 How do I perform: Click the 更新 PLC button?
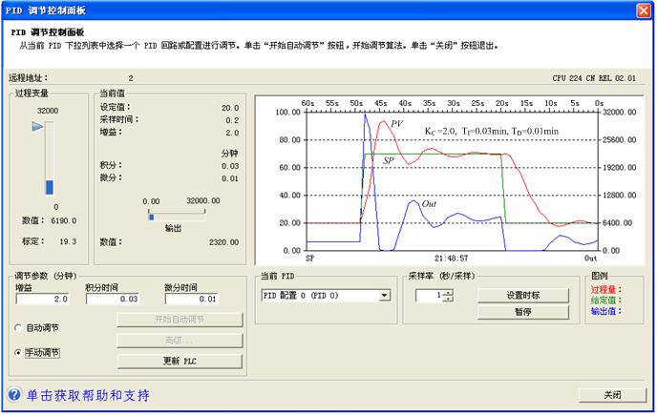point(180,361)
